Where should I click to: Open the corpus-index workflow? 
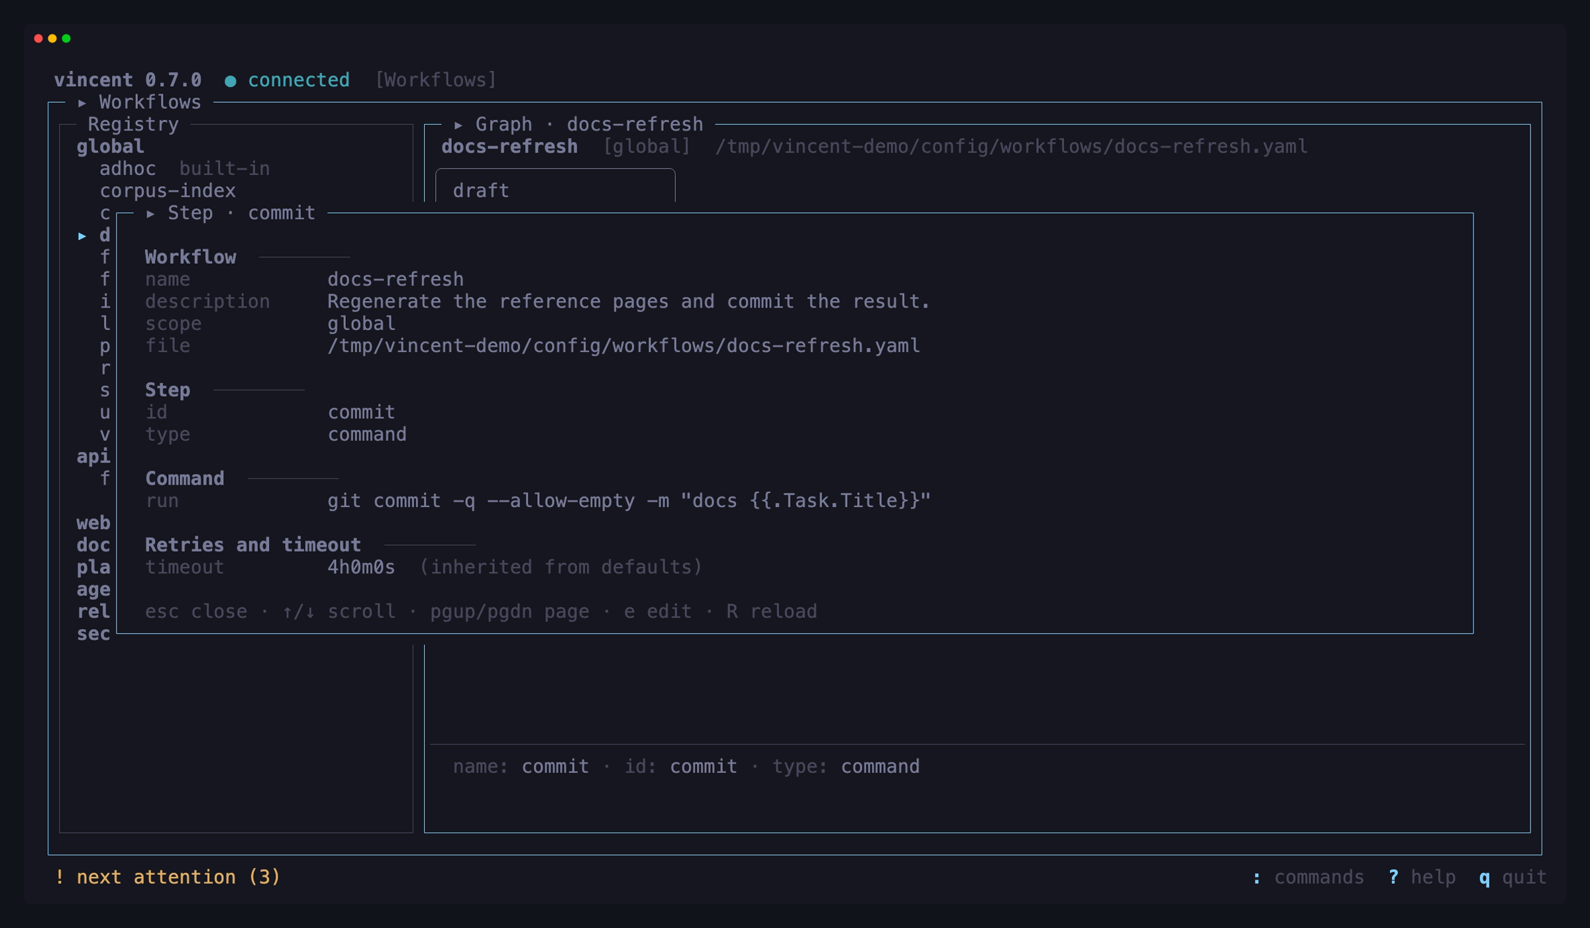coord(168,191)
